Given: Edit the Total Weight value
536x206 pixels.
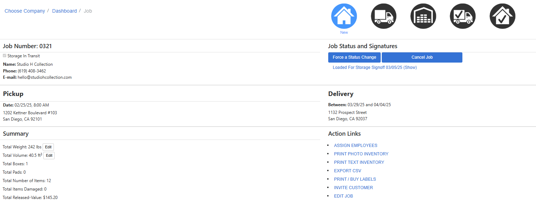Looking at the screenshot, I should tap(48, 147).
